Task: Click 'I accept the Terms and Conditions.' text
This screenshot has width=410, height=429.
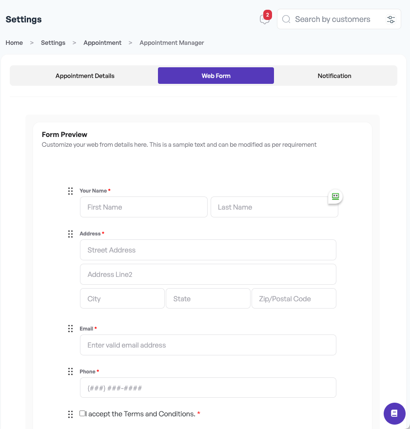Action: click(140, 414)
